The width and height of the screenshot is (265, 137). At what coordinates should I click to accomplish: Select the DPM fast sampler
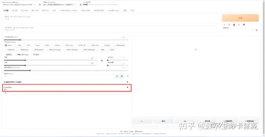pos(107,45)
